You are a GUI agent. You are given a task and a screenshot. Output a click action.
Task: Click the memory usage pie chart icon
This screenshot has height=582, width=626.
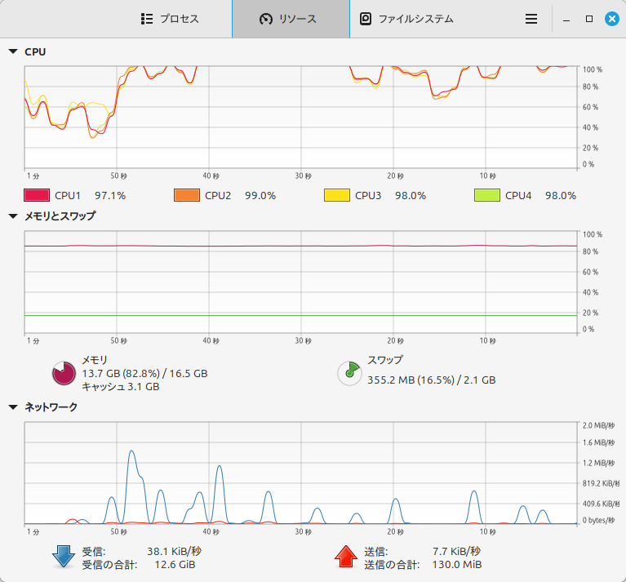[64, 373]
